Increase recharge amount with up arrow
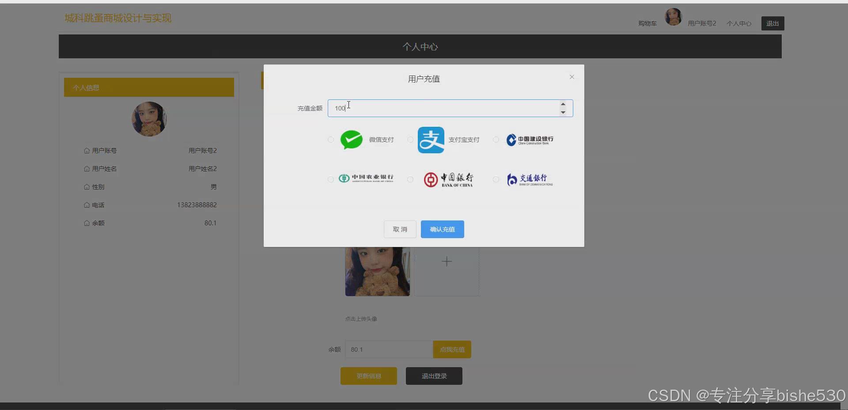848x410 pixels. point(563,104)
